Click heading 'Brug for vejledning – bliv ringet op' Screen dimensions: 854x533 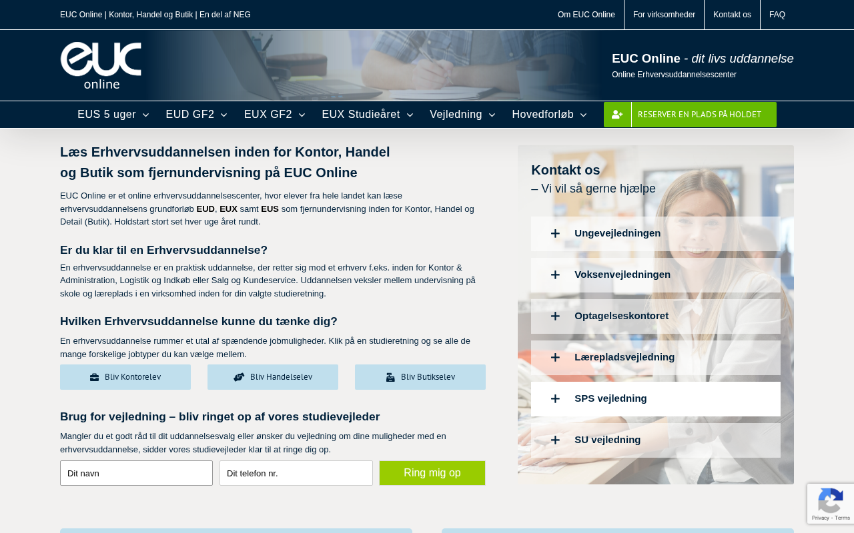click(220, 416)
